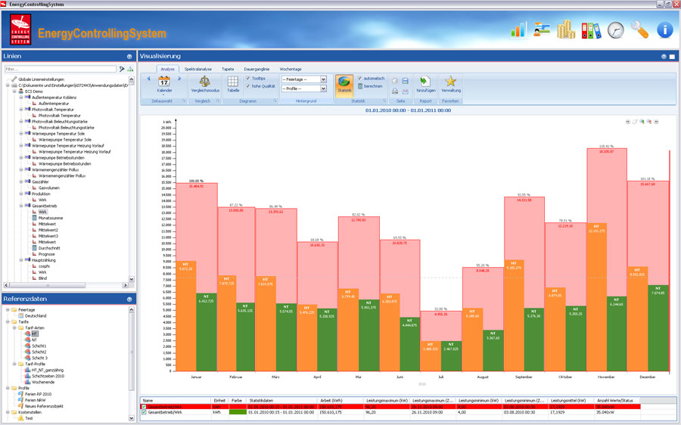
Task: Open the Kalender date picker
Action: (x=164, y=82)
